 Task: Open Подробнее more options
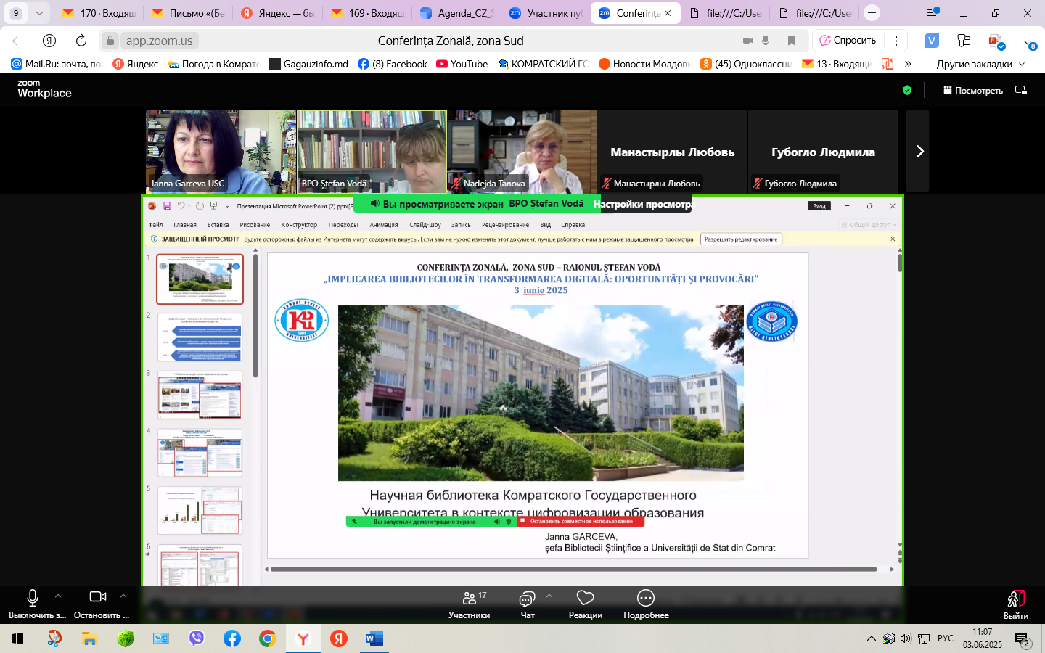[646, 604]
